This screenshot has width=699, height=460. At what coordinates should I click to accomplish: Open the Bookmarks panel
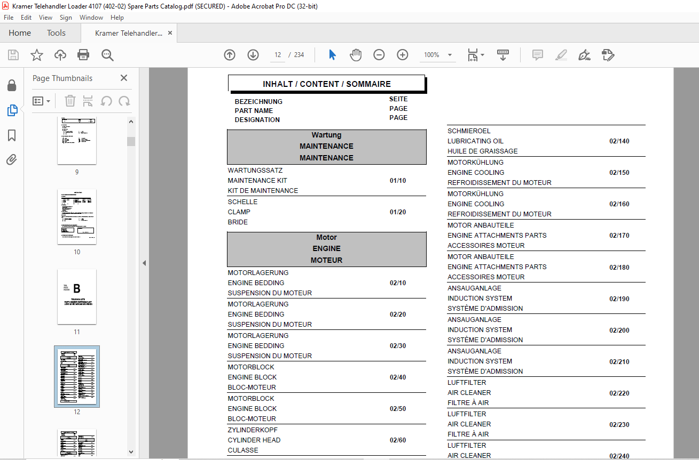[12, 135]
